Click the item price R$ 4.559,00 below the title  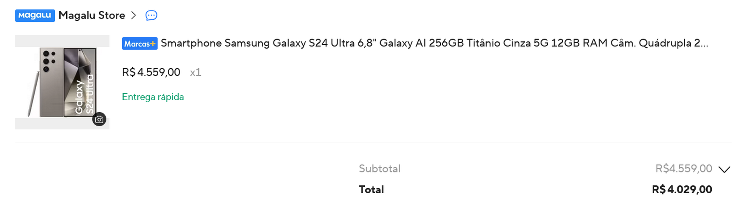coord(151,72)
